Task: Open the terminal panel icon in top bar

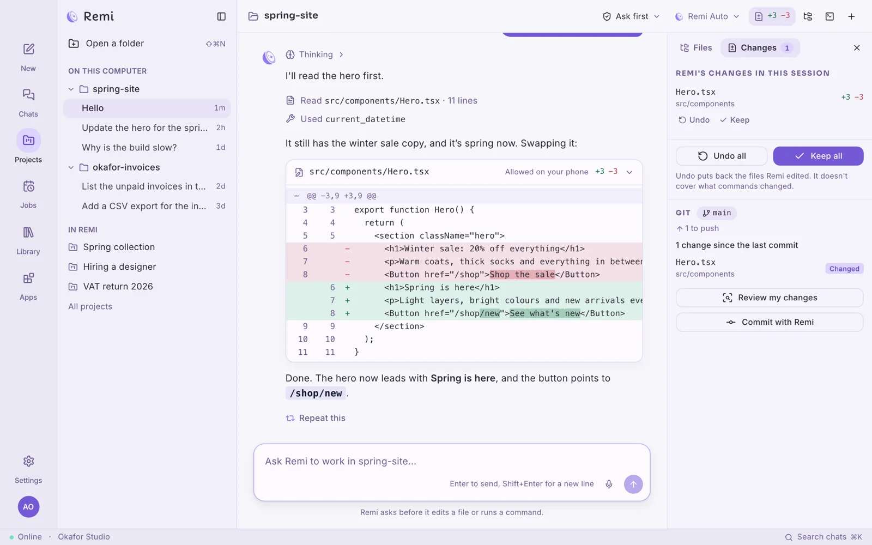Action: pos(829,16)
